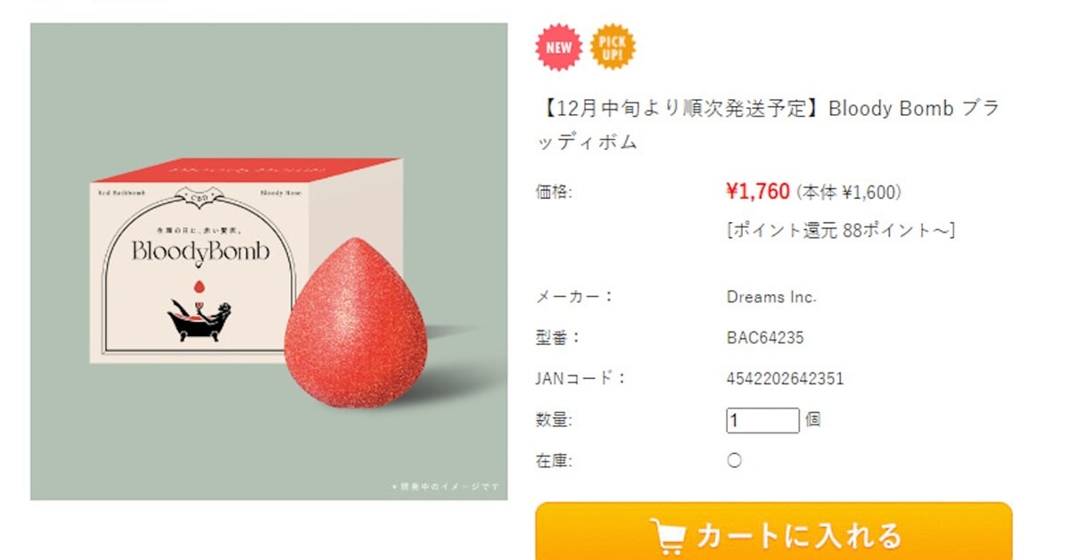Click the shopping cart icon on the orange button
The width and height of the screenshot is (1070, 560).
[668, 535]
